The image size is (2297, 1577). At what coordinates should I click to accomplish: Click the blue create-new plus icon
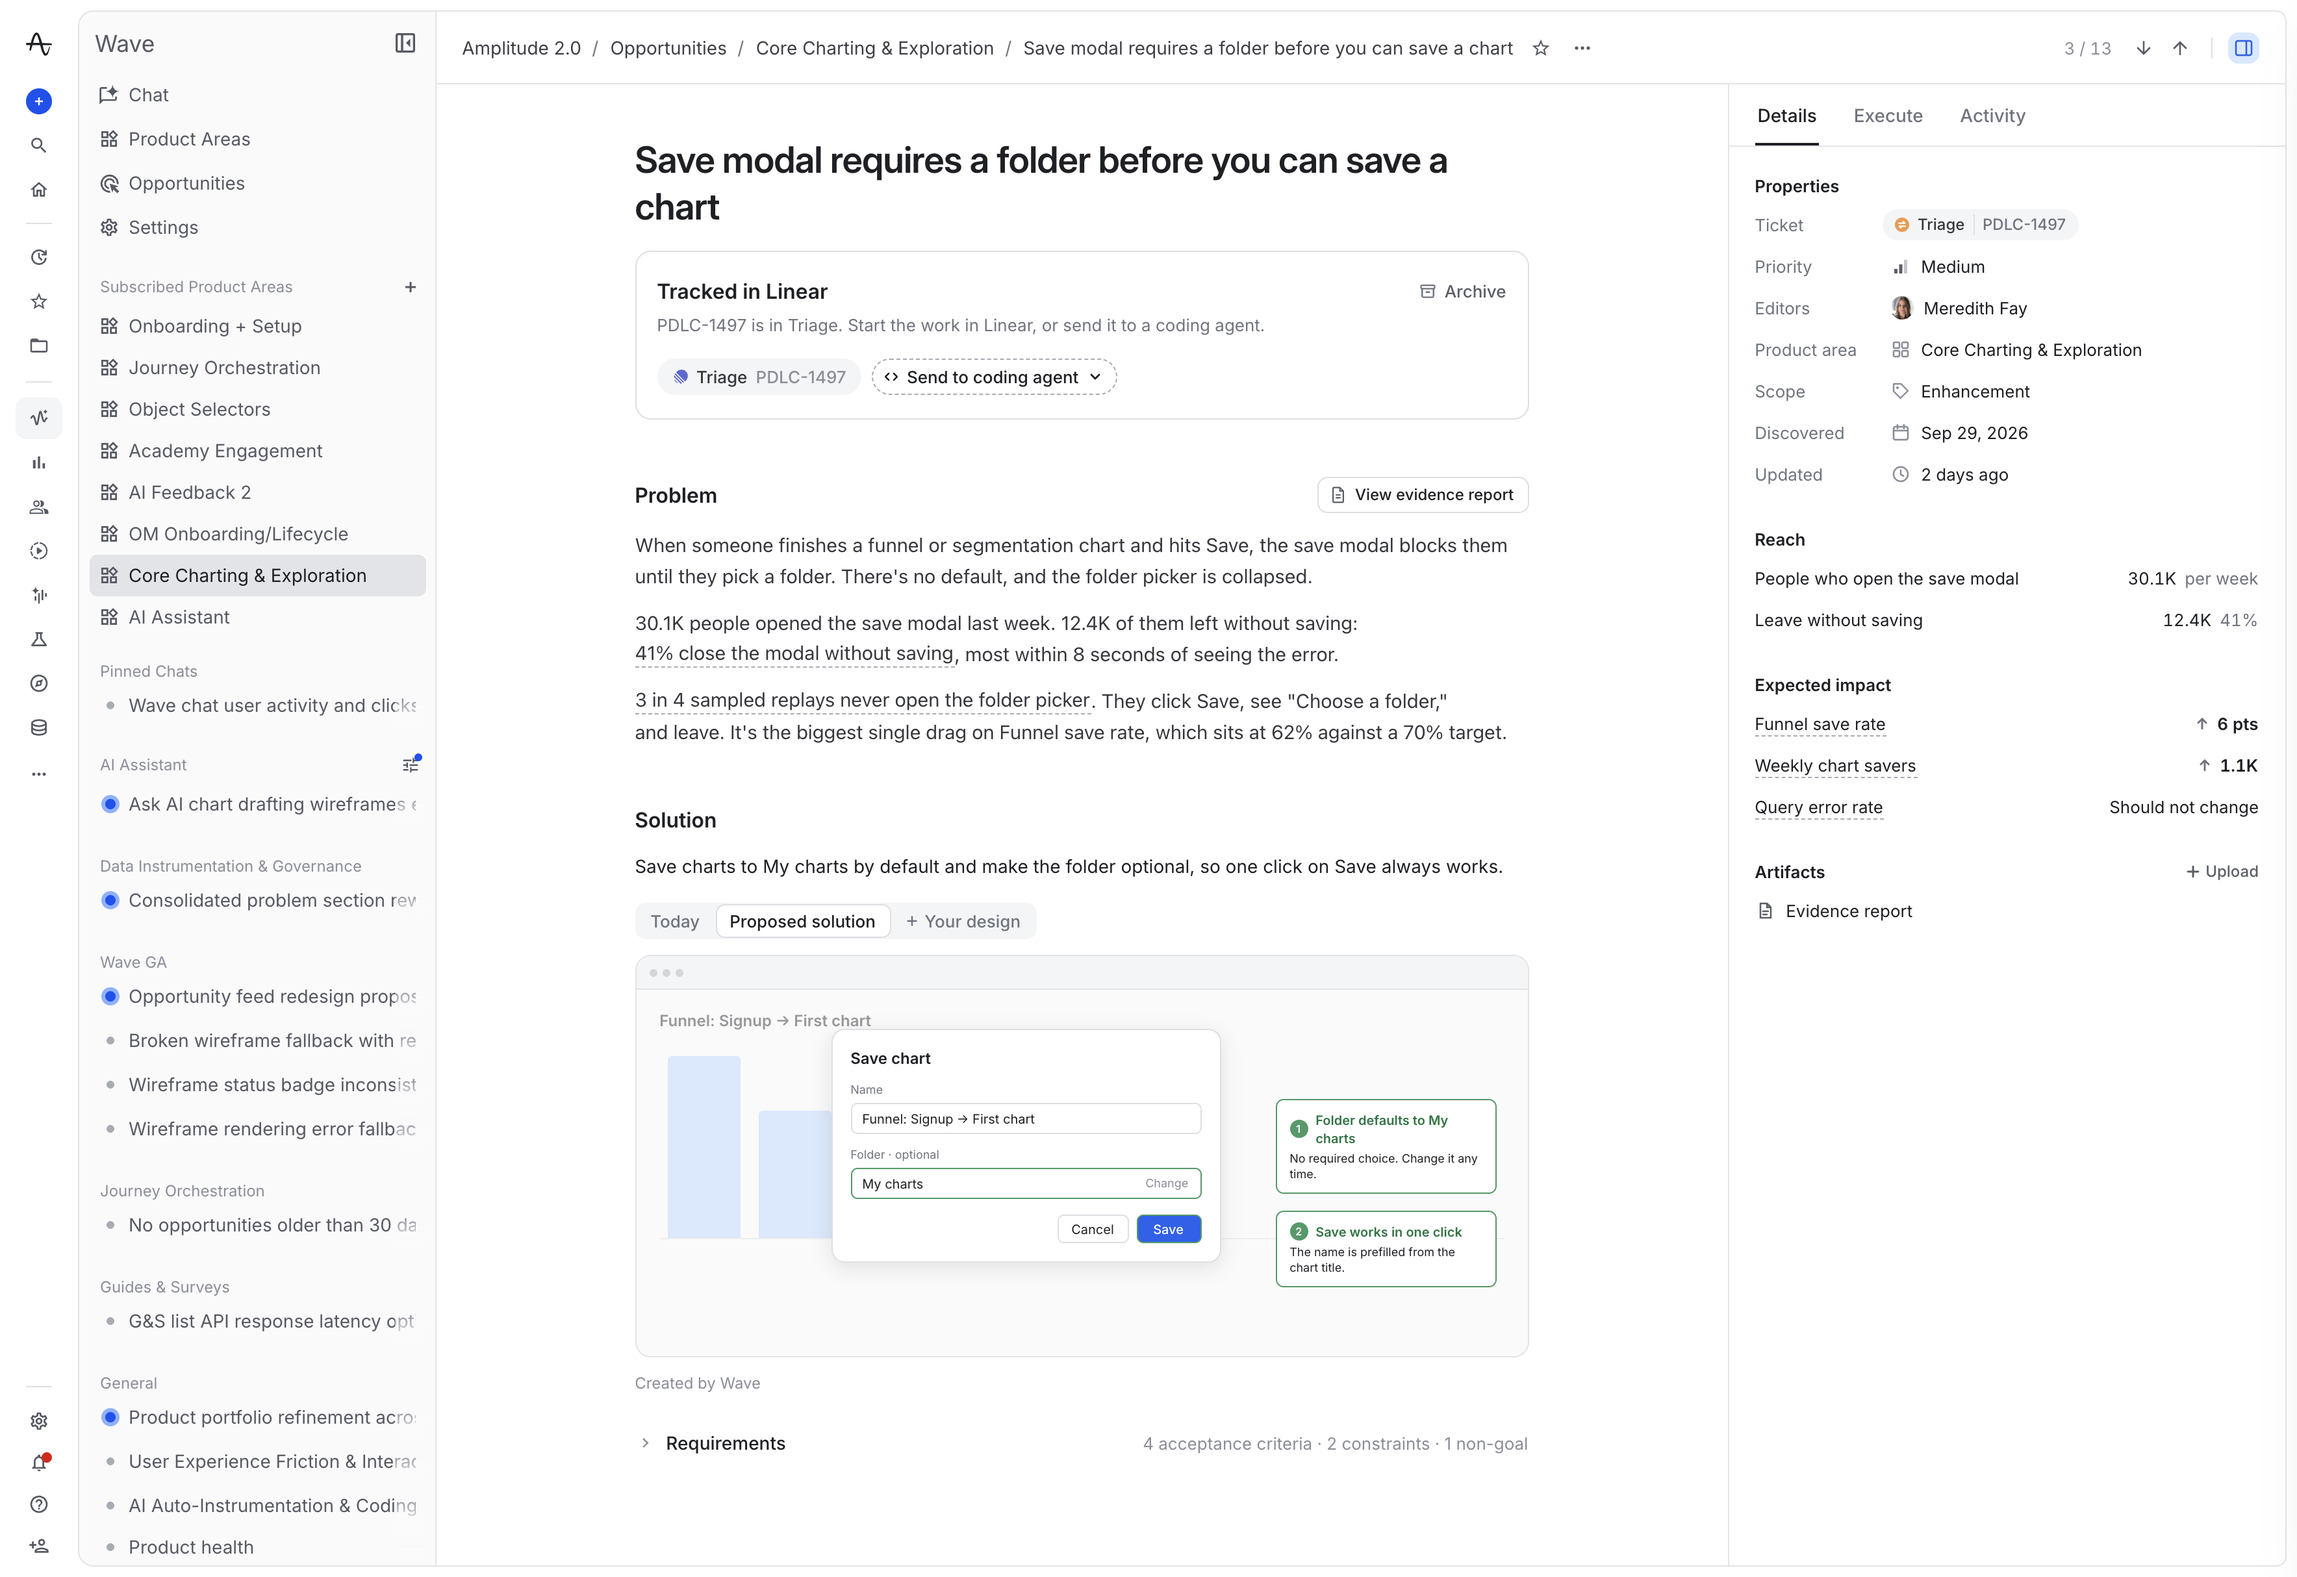38,101
